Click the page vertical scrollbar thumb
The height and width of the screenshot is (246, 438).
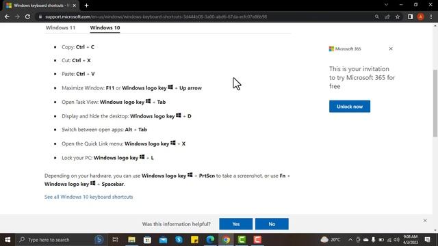tap(435, 103)
